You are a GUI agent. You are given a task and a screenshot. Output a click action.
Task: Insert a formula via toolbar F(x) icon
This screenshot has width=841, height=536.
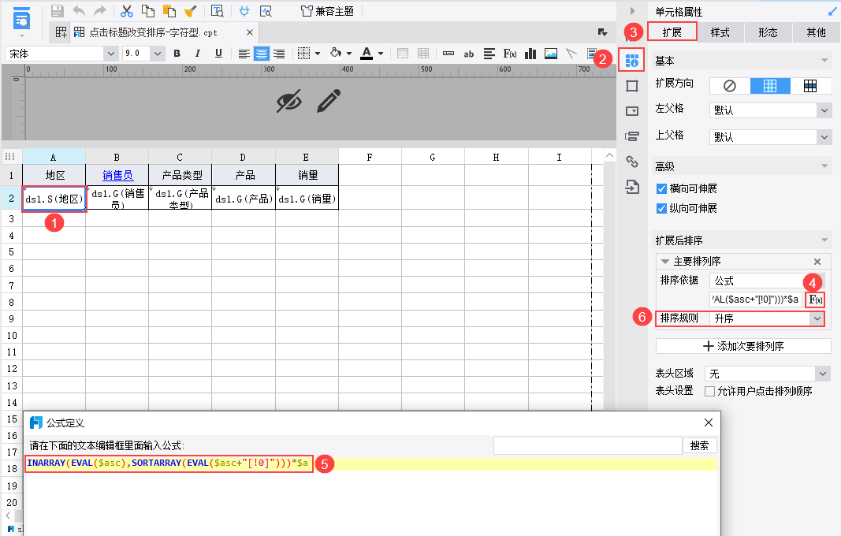[x=509, y=54]
